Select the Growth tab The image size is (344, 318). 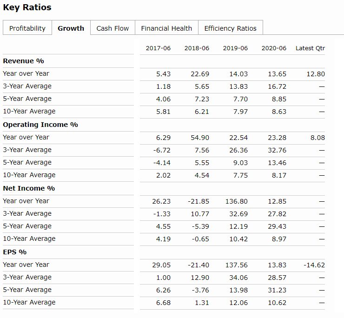(71, 28)
